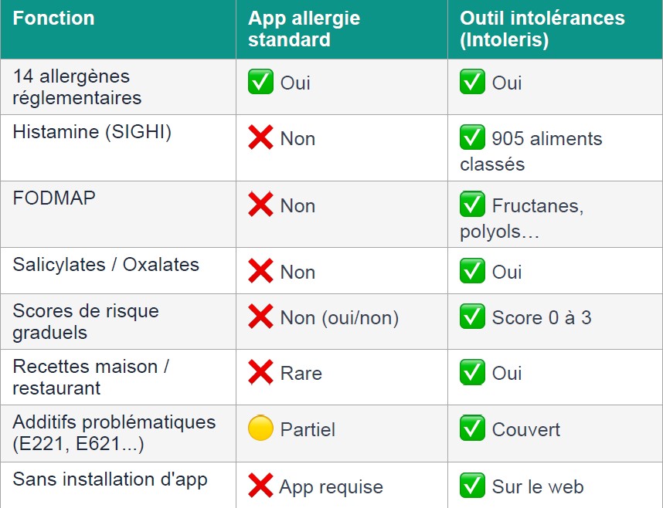663x508 pixels.
Task: Click the App allergie standard column header
Action: (304, 29)
